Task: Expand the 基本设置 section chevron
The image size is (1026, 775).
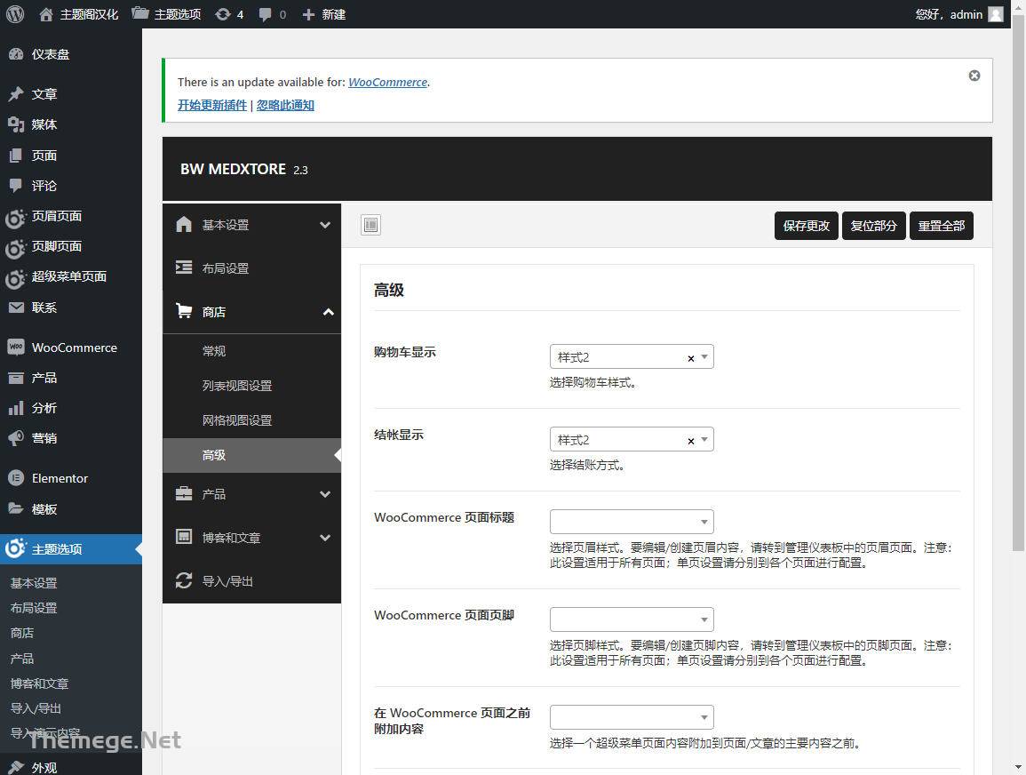Action: click(x=325, y=225)
